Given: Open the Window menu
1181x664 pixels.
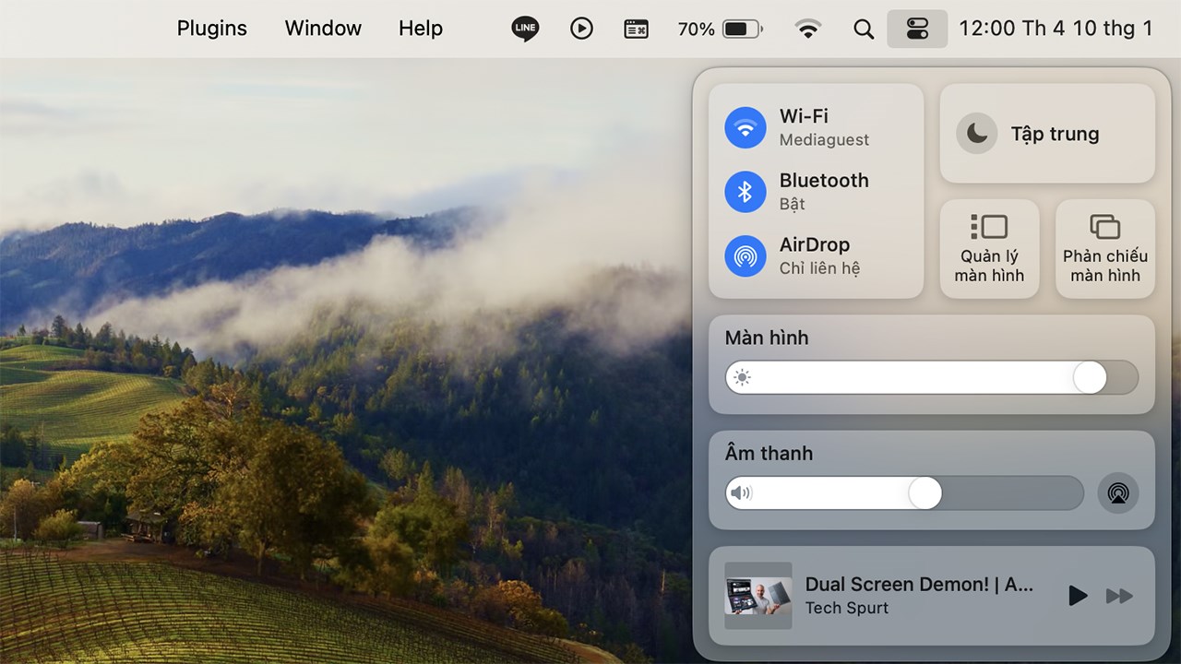Looking at the screenshot, I should 323,29.
